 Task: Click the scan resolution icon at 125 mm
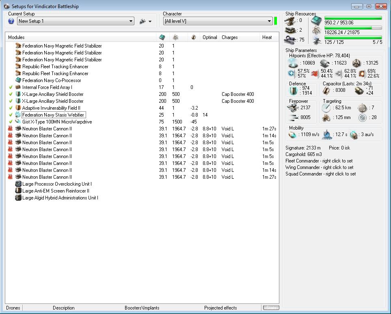click(326, 118)
